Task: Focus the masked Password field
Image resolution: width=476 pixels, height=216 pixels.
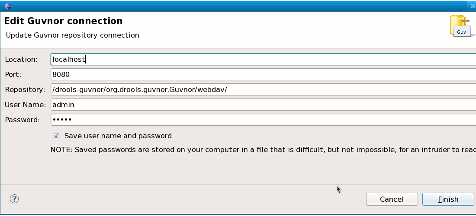Action: click(263, 120)
